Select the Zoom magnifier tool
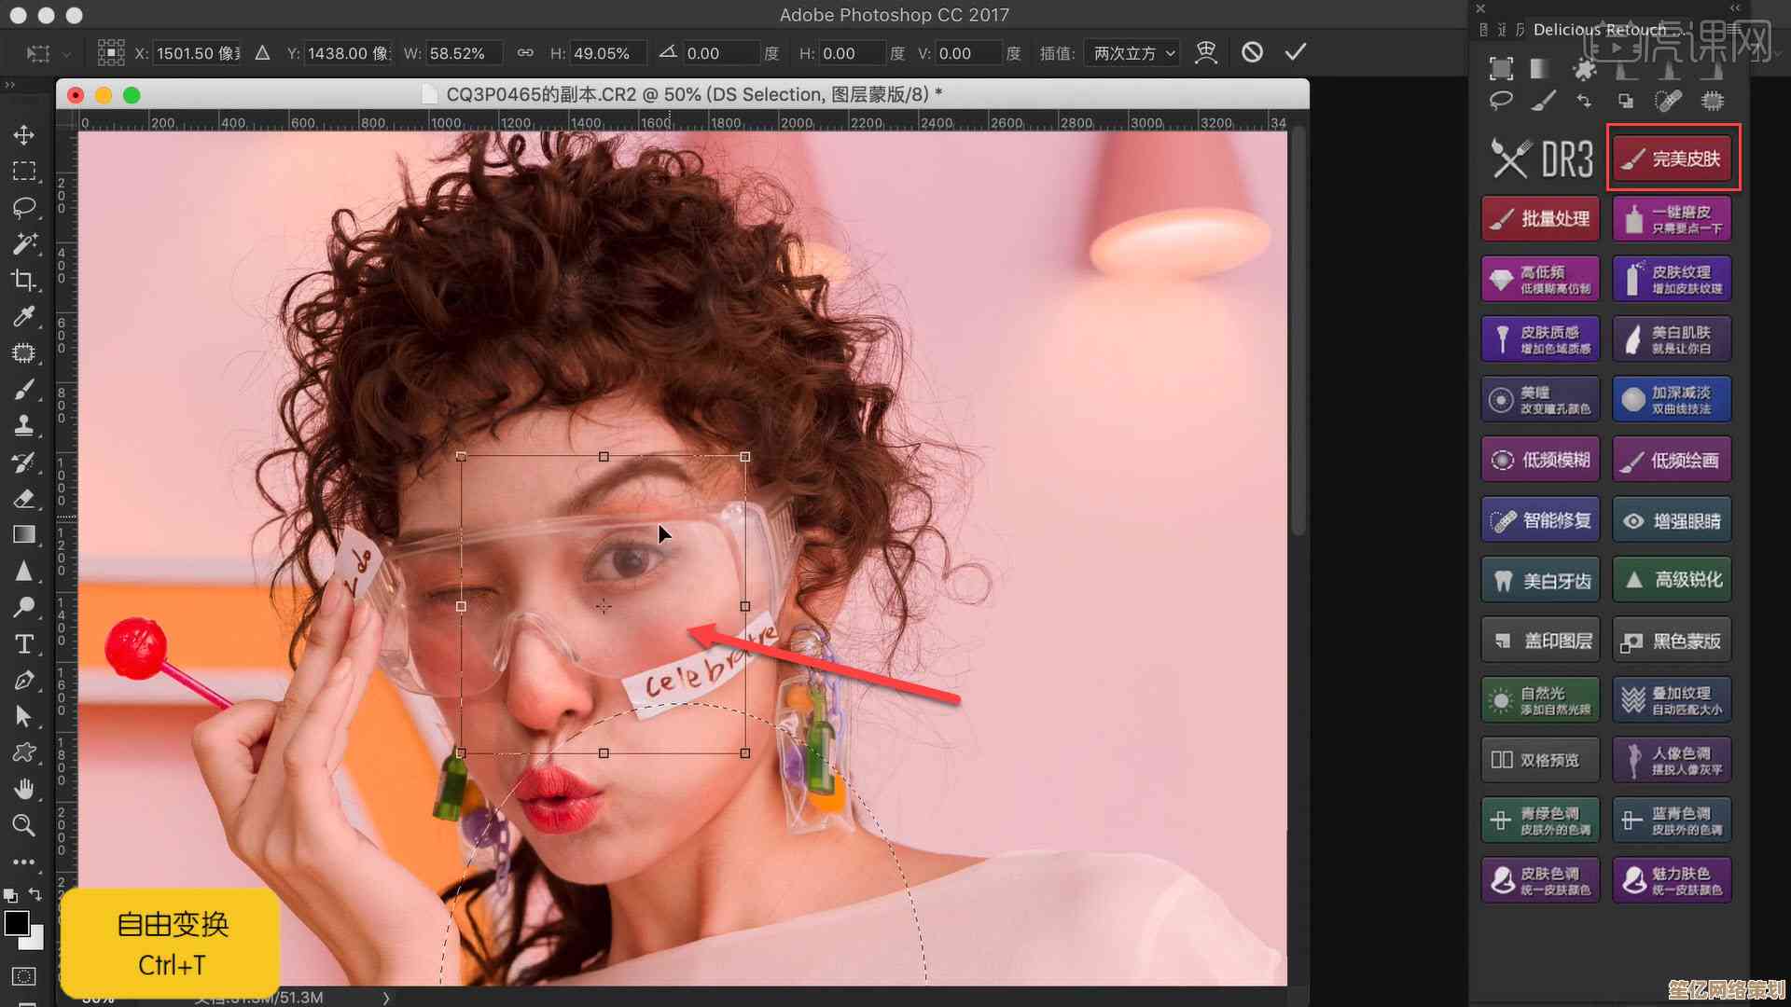 pos(24,825)
